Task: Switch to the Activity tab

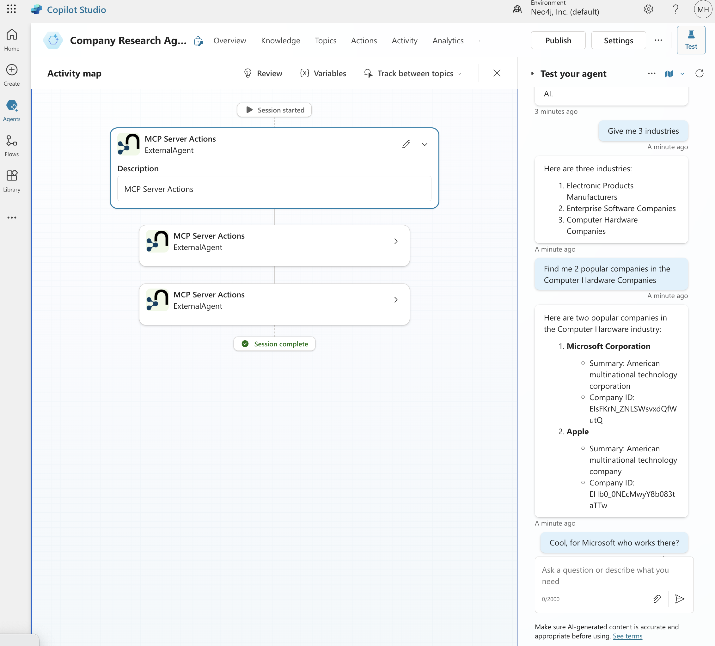Action: [x=404, y=40]
